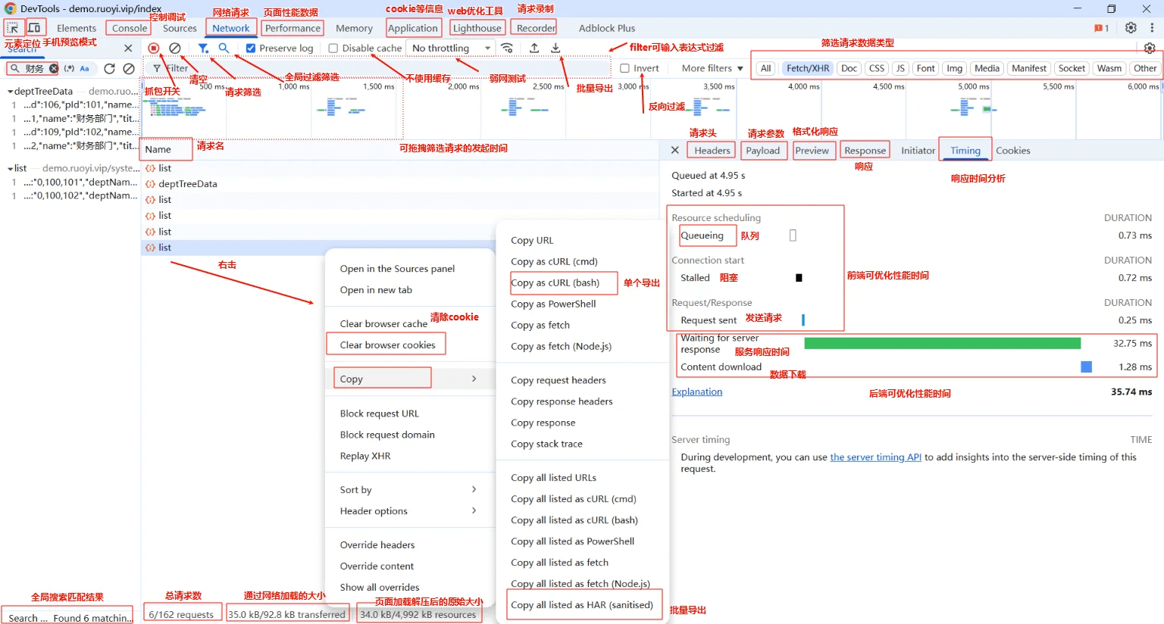The image size is (1164, 624).
Task: Click the import HAR upload arrow icon
Action: click(534, 48)
